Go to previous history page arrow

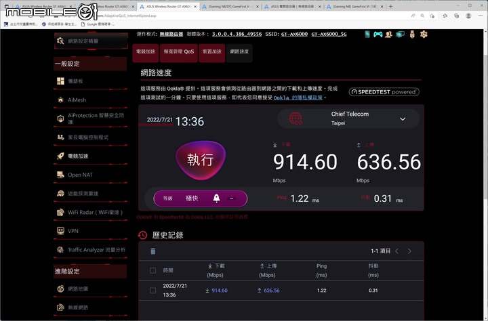click(396, 251)
